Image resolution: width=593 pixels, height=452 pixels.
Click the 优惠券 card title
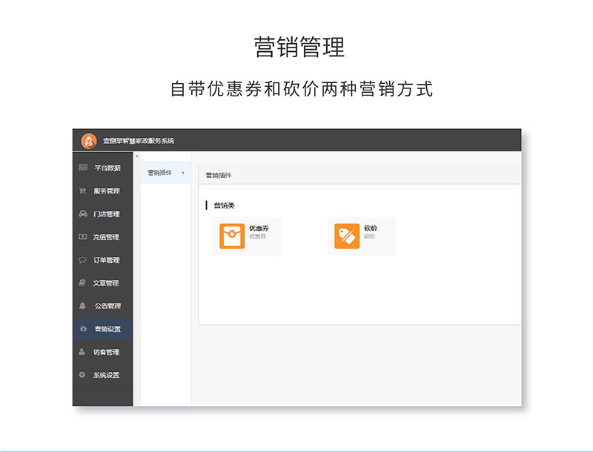pos(259,228)
